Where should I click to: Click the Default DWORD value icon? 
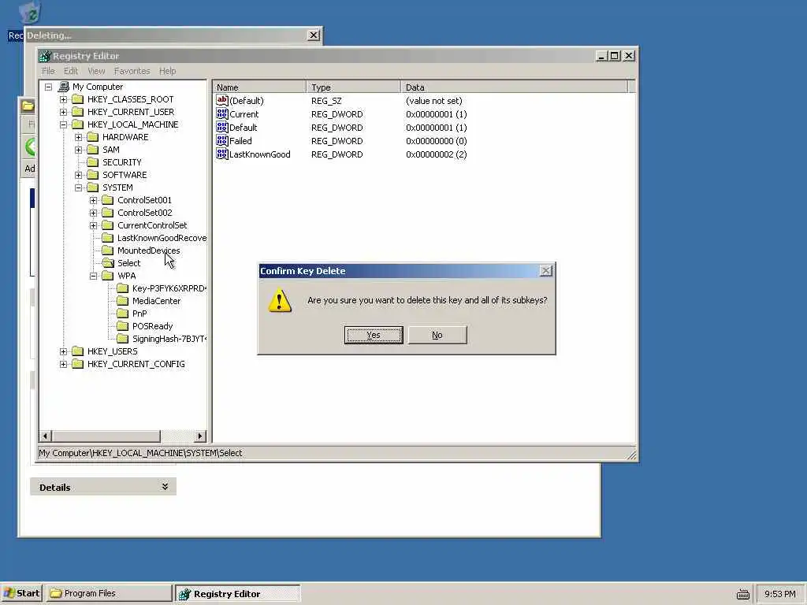click(x=221, y=127)
